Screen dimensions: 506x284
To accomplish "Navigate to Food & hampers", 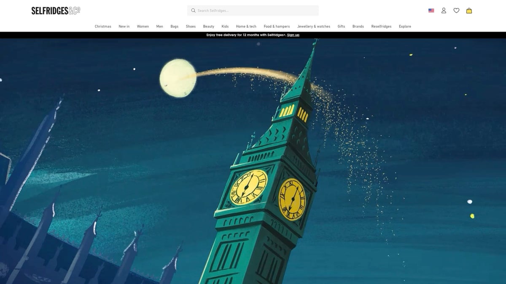I will point(277,27).
